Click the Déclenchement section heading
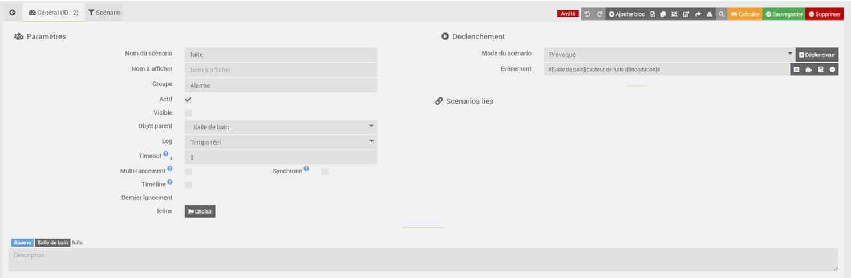The height and width of the screenshot is (278, 851). (x=473, y=36)
